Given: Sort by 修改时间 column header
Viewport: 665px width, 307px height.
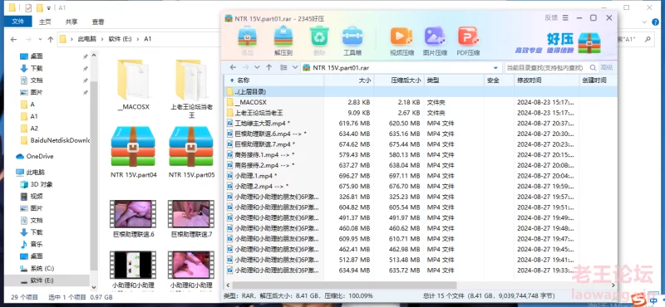Looking at the screenshot, I should pyautogui.click(x=546, y=80).
